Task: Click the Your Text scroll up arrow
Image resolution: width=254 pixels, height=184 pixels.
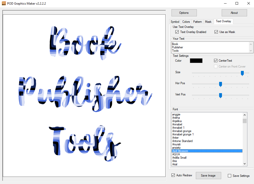Action: (251, 44)
